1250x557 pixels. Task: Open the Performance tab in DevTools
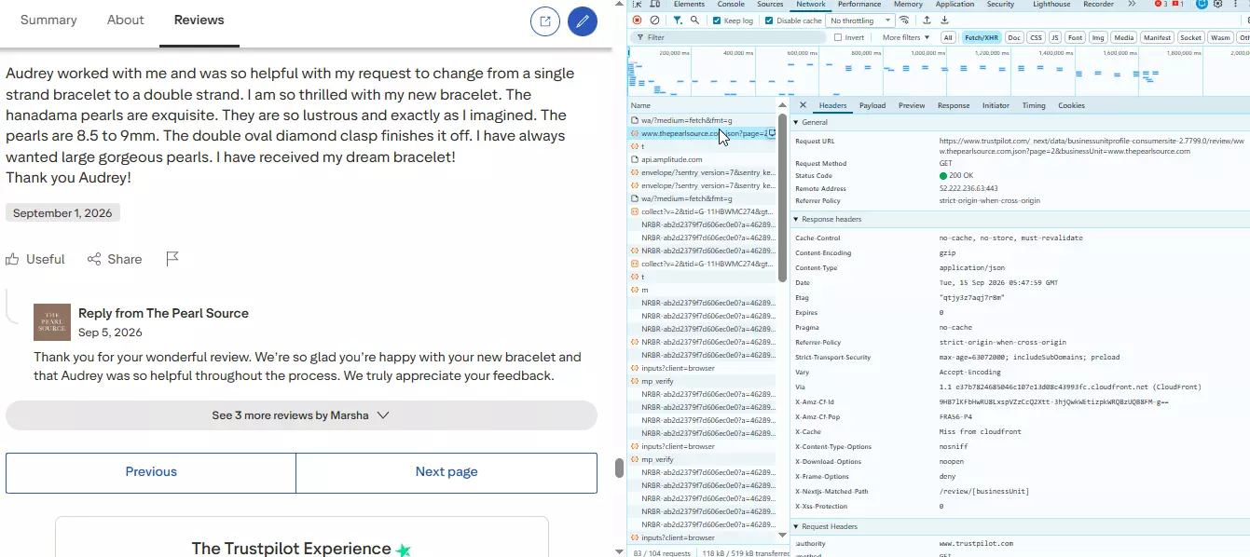pyautogui.click(x=859, y=5)
